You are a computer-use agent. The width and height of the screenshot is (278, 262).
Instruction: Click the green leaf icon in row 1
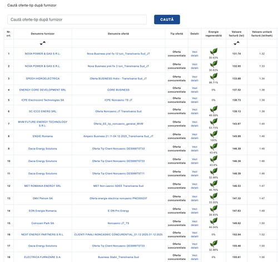pos(214,52)
